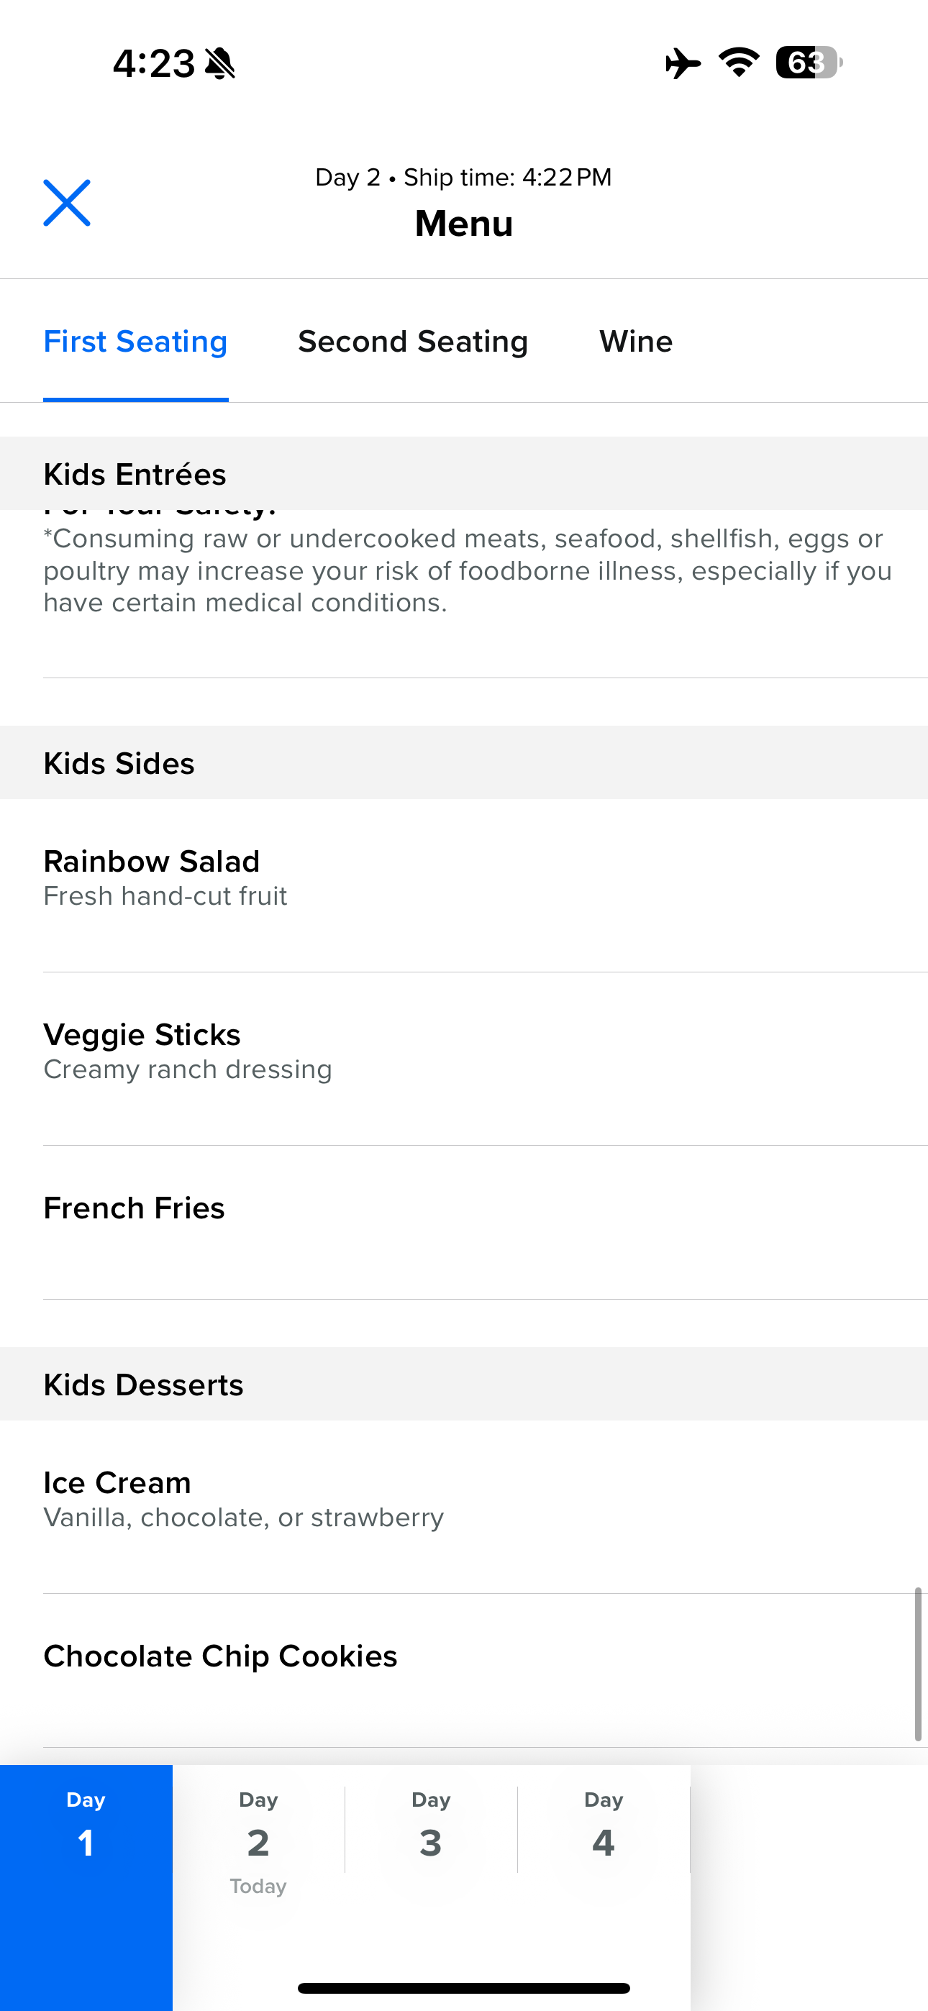Tap the home indicator bar
The height and width of the screenshot is (2011, 928).
click(x=464, y=1987)
